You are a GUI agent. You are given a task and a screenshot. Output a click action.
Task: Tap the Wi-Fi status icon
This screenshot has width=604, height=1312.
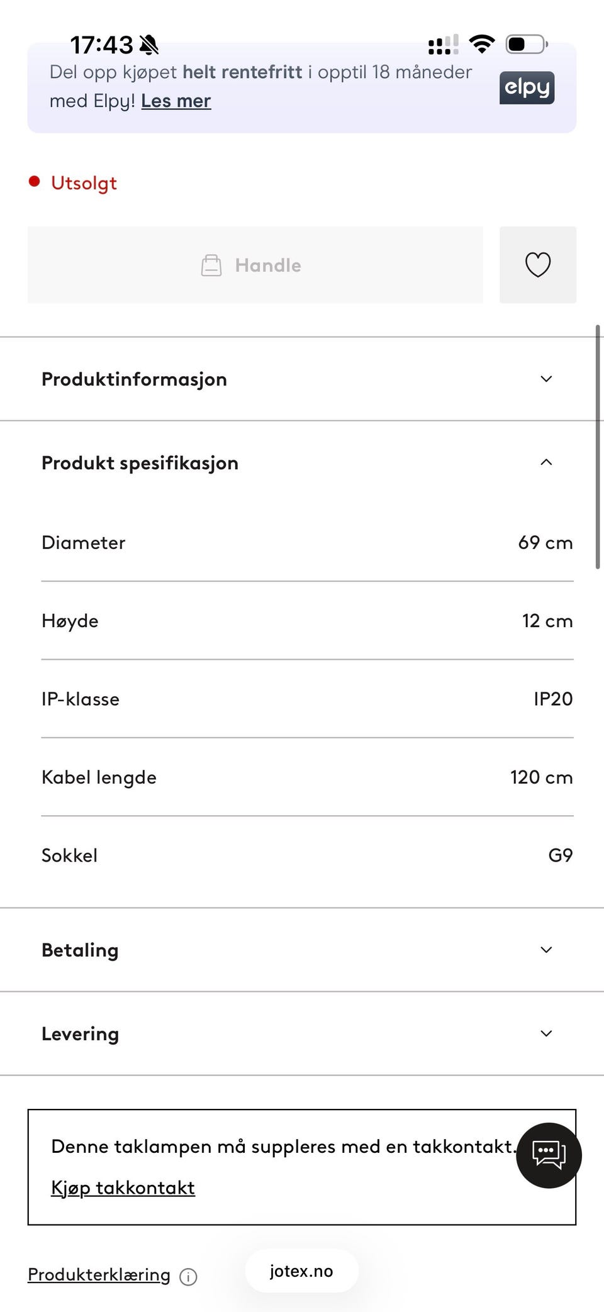pyautogui.click(x=482, y=44)
